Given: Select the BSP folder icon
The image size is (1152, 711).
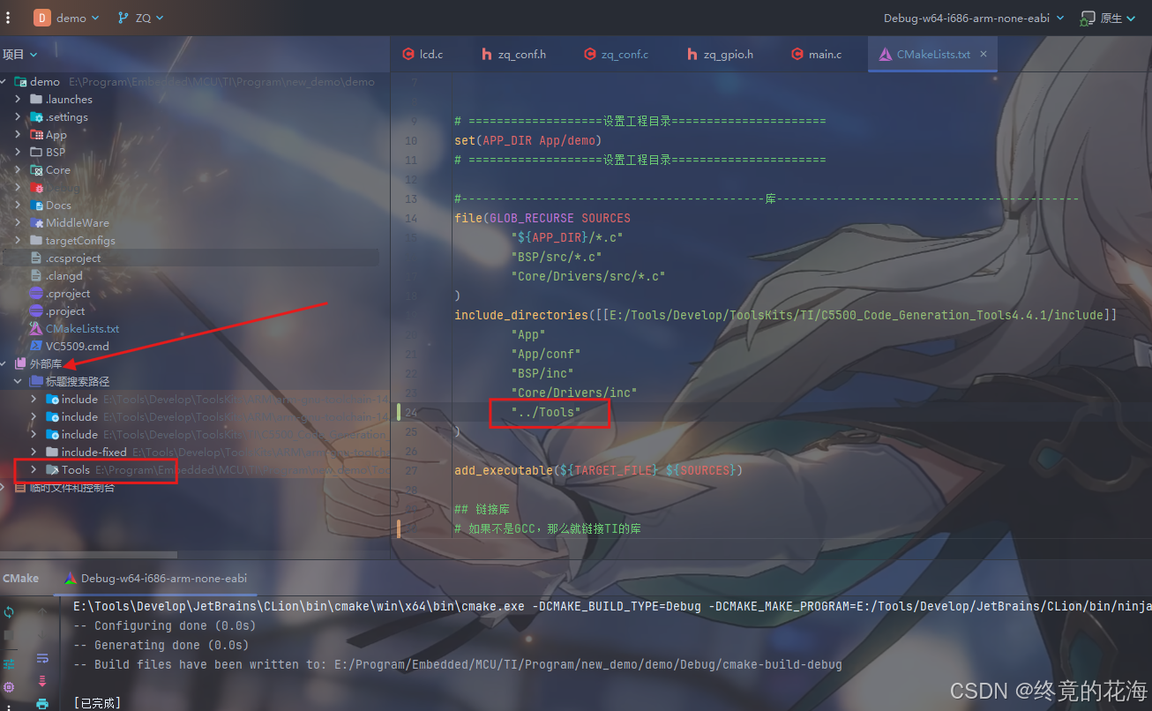Looking at the screenshot, I should [x=36, y=152].
